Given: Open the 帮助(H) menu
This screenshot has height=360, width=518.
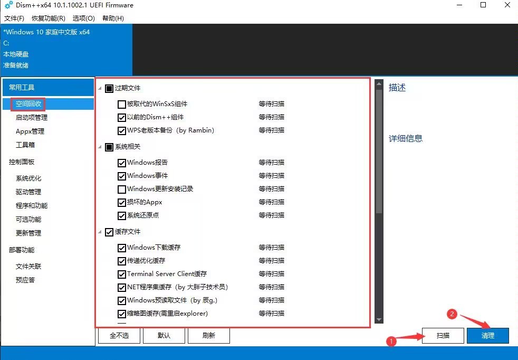Looking at the screenshot, I should tap(112, 18).
